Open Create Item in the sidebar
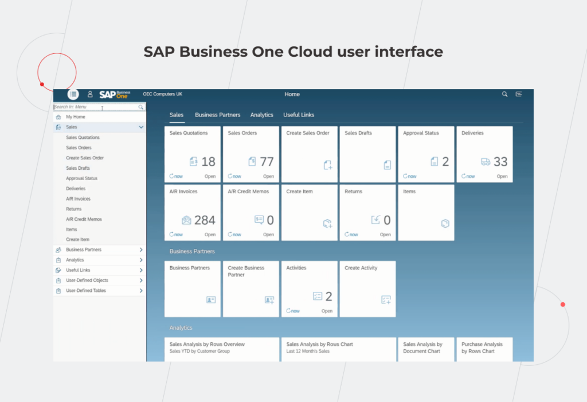Viewport: 587px width, 402px height. 77,240
